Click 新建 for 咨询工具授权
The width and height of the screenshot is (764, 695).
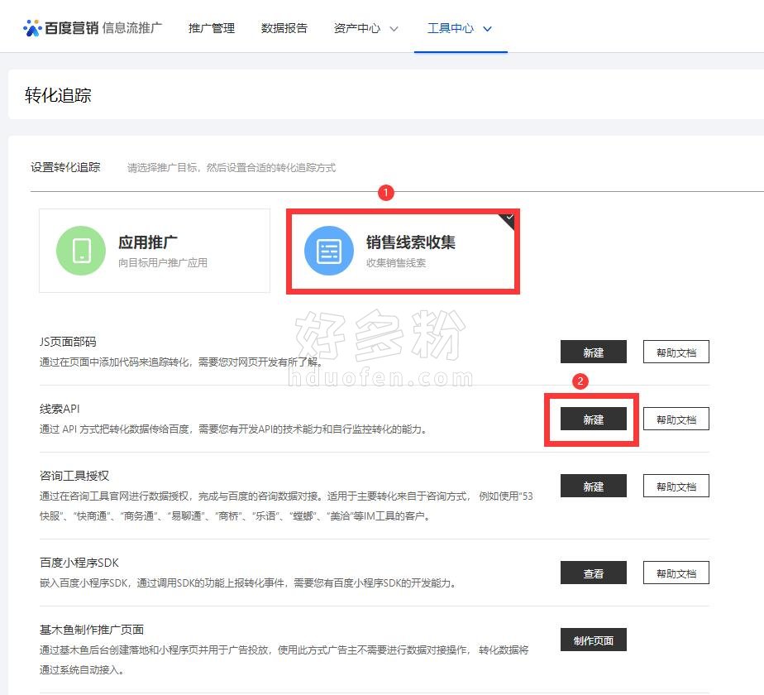pos(594,486)
